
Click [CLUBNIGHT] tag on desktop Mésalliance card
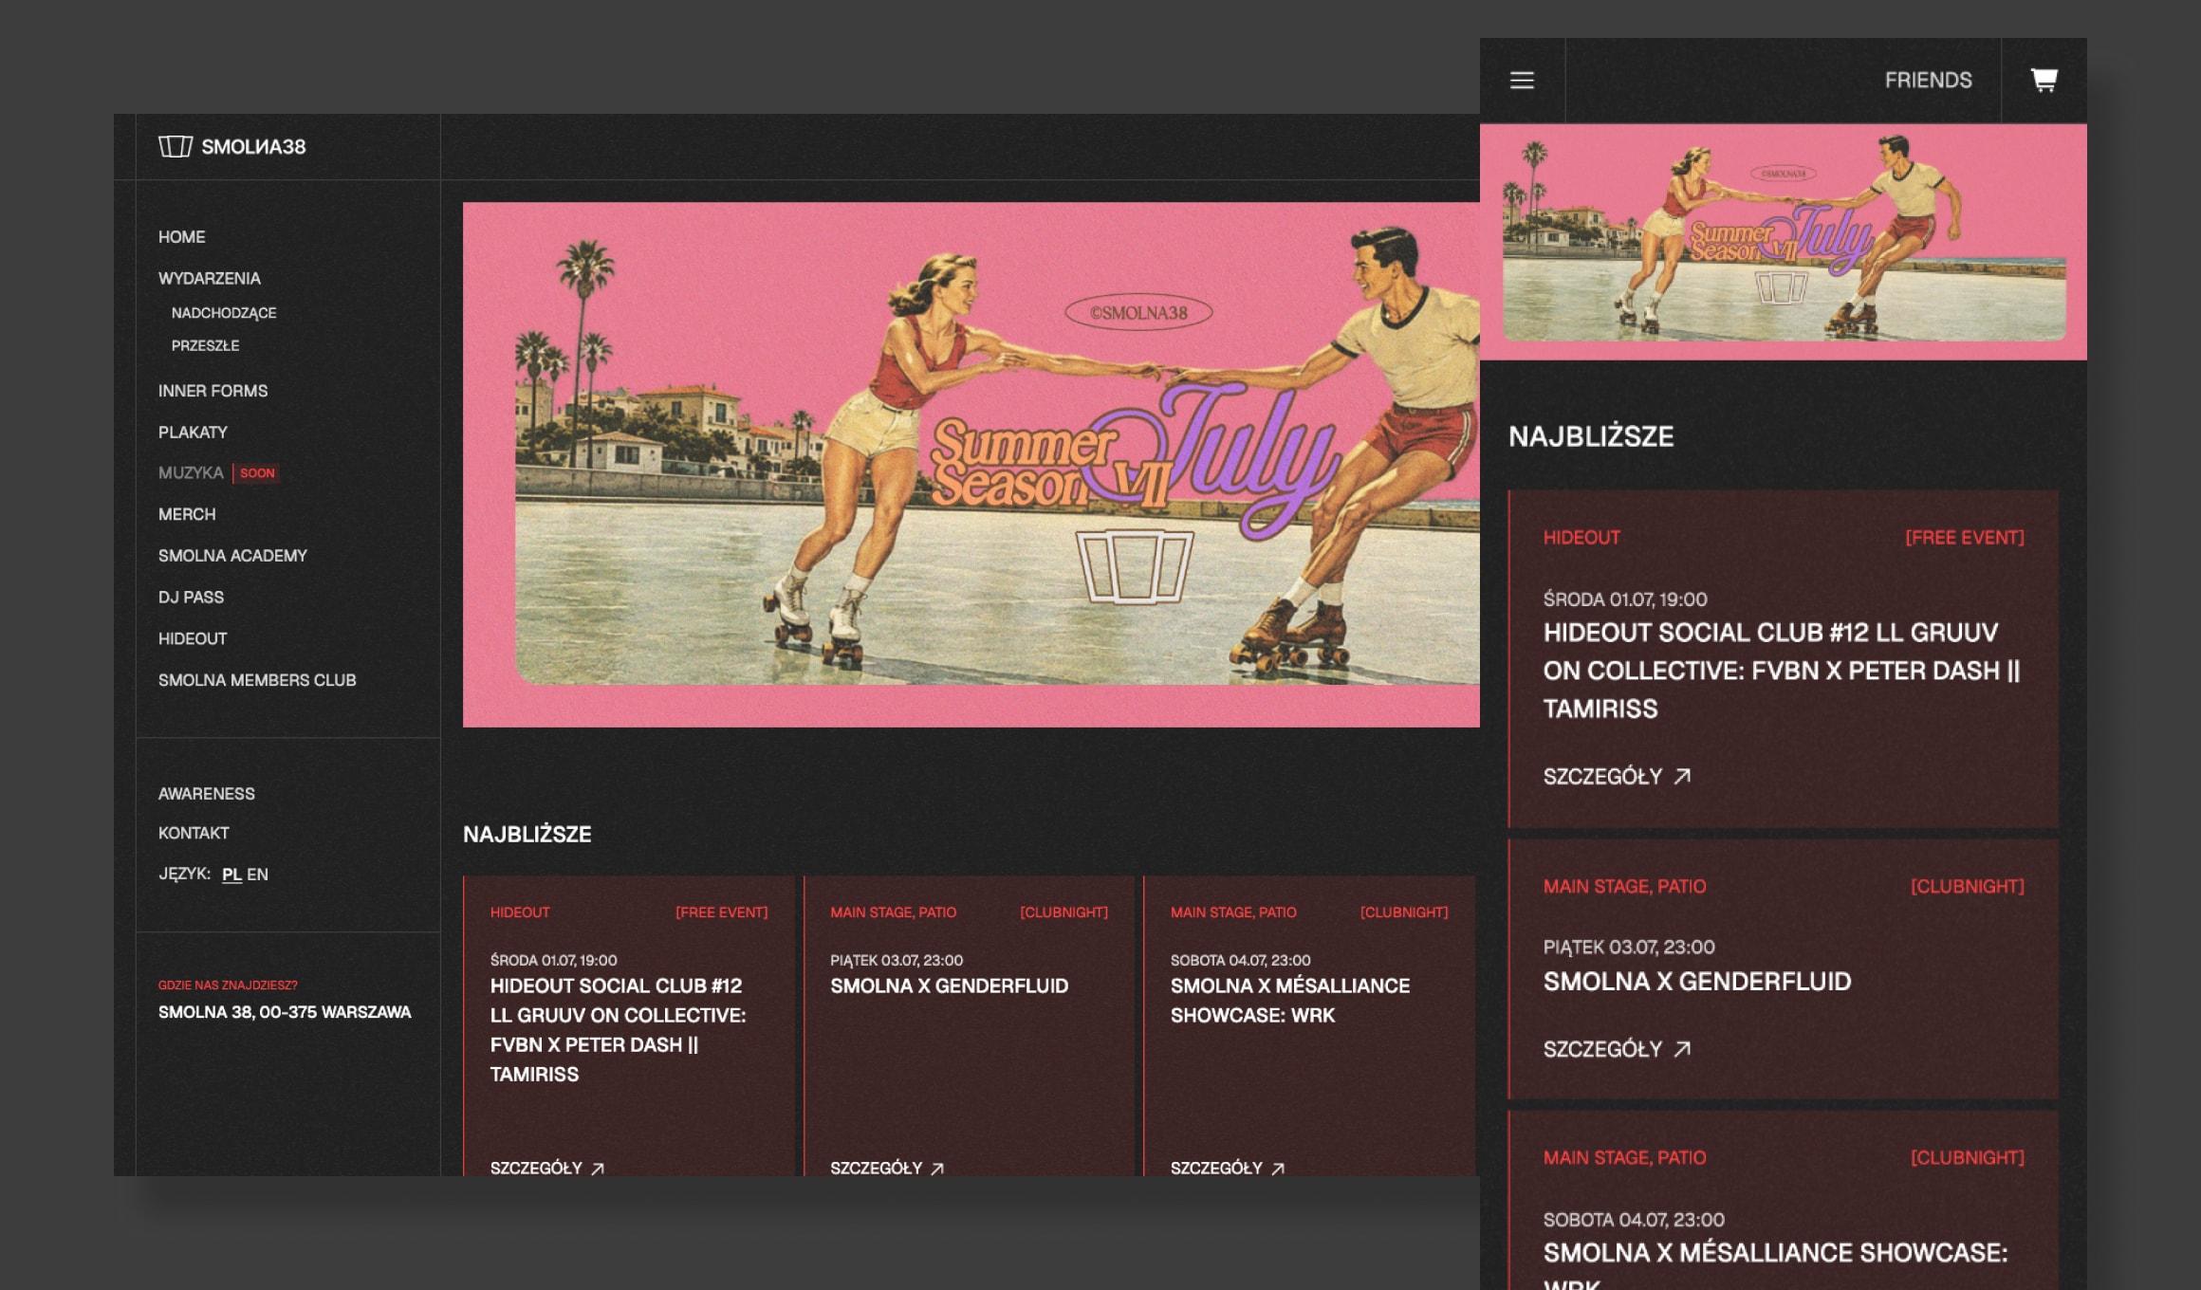[x=1404, y=912]
